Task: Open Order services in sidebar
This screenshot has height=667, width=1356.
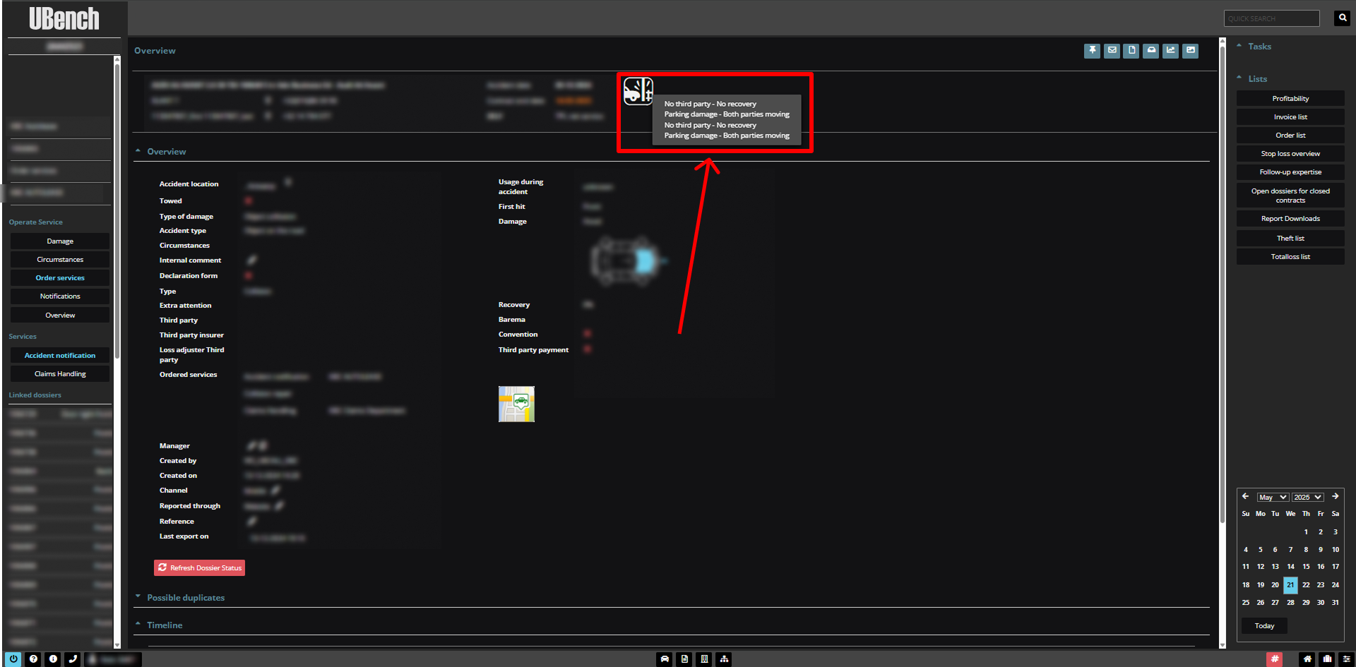Action: [60, 278]
